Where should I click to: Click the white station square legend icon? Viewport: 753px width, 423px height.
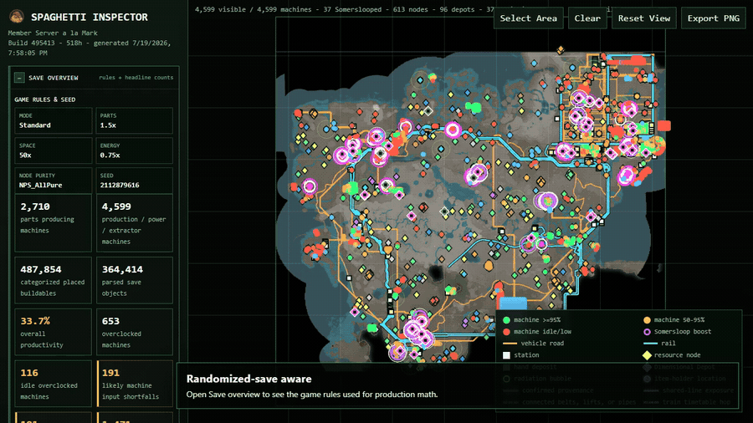click(x=506, y=355)
